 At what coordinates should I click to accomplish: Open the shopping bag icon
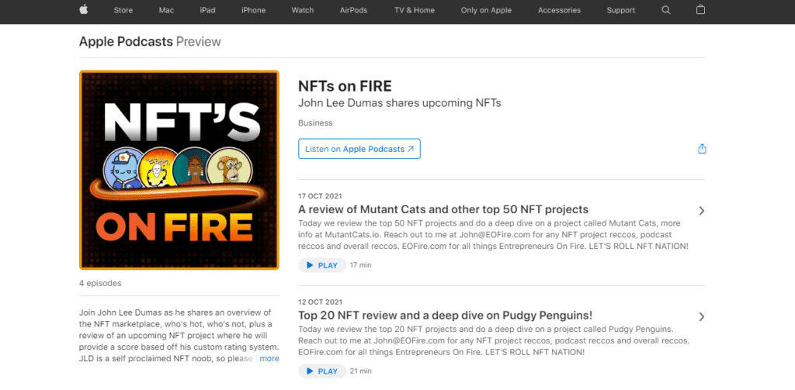(x=701, y=9)
